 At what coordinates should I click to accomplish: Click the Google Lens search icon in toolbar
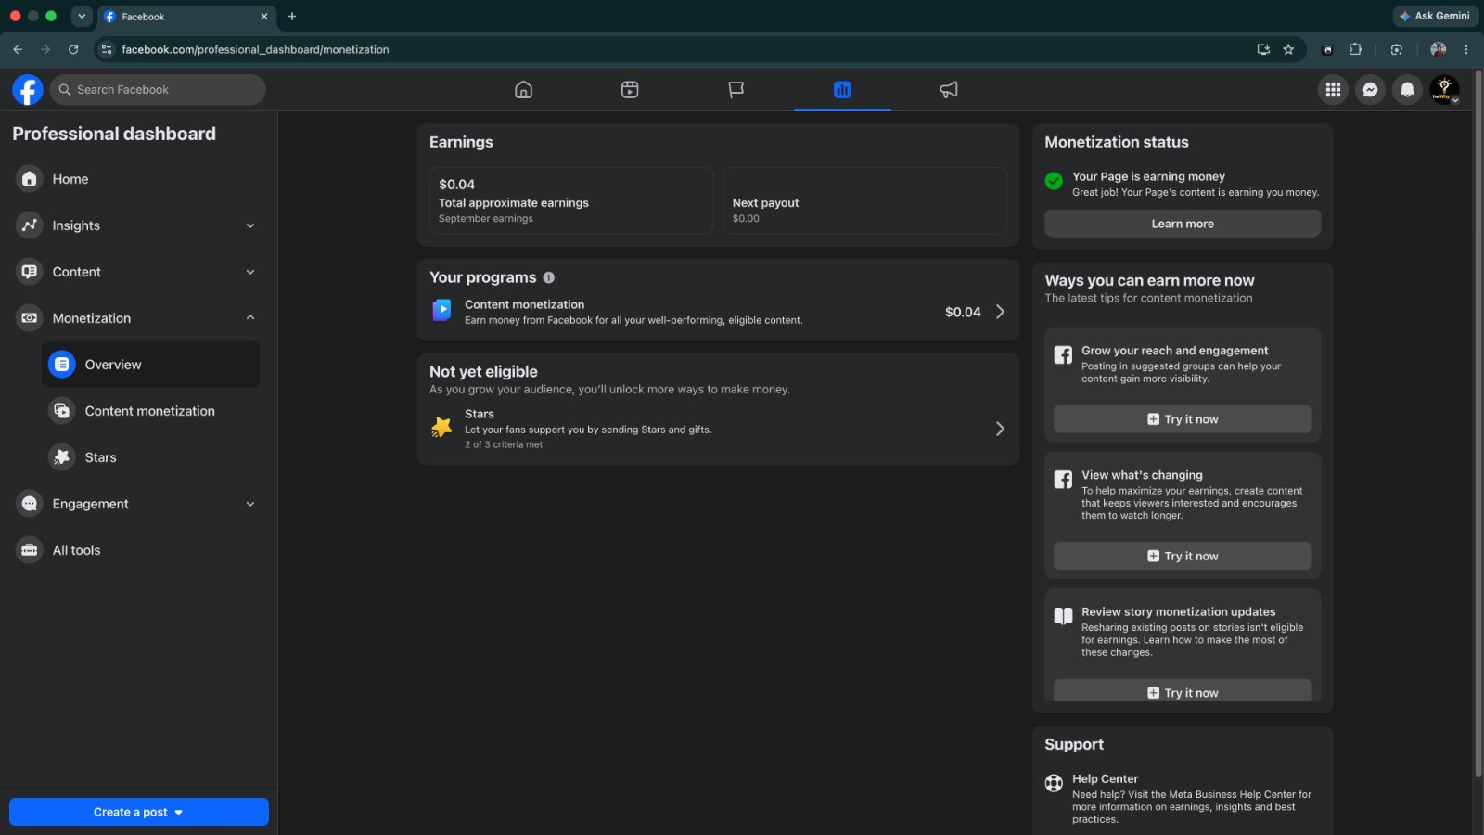[1397, 49]
